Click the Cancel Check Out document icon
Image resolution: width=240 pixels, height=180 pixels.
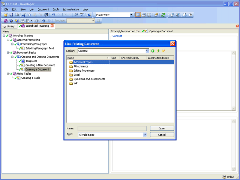(x=190, y=15)
